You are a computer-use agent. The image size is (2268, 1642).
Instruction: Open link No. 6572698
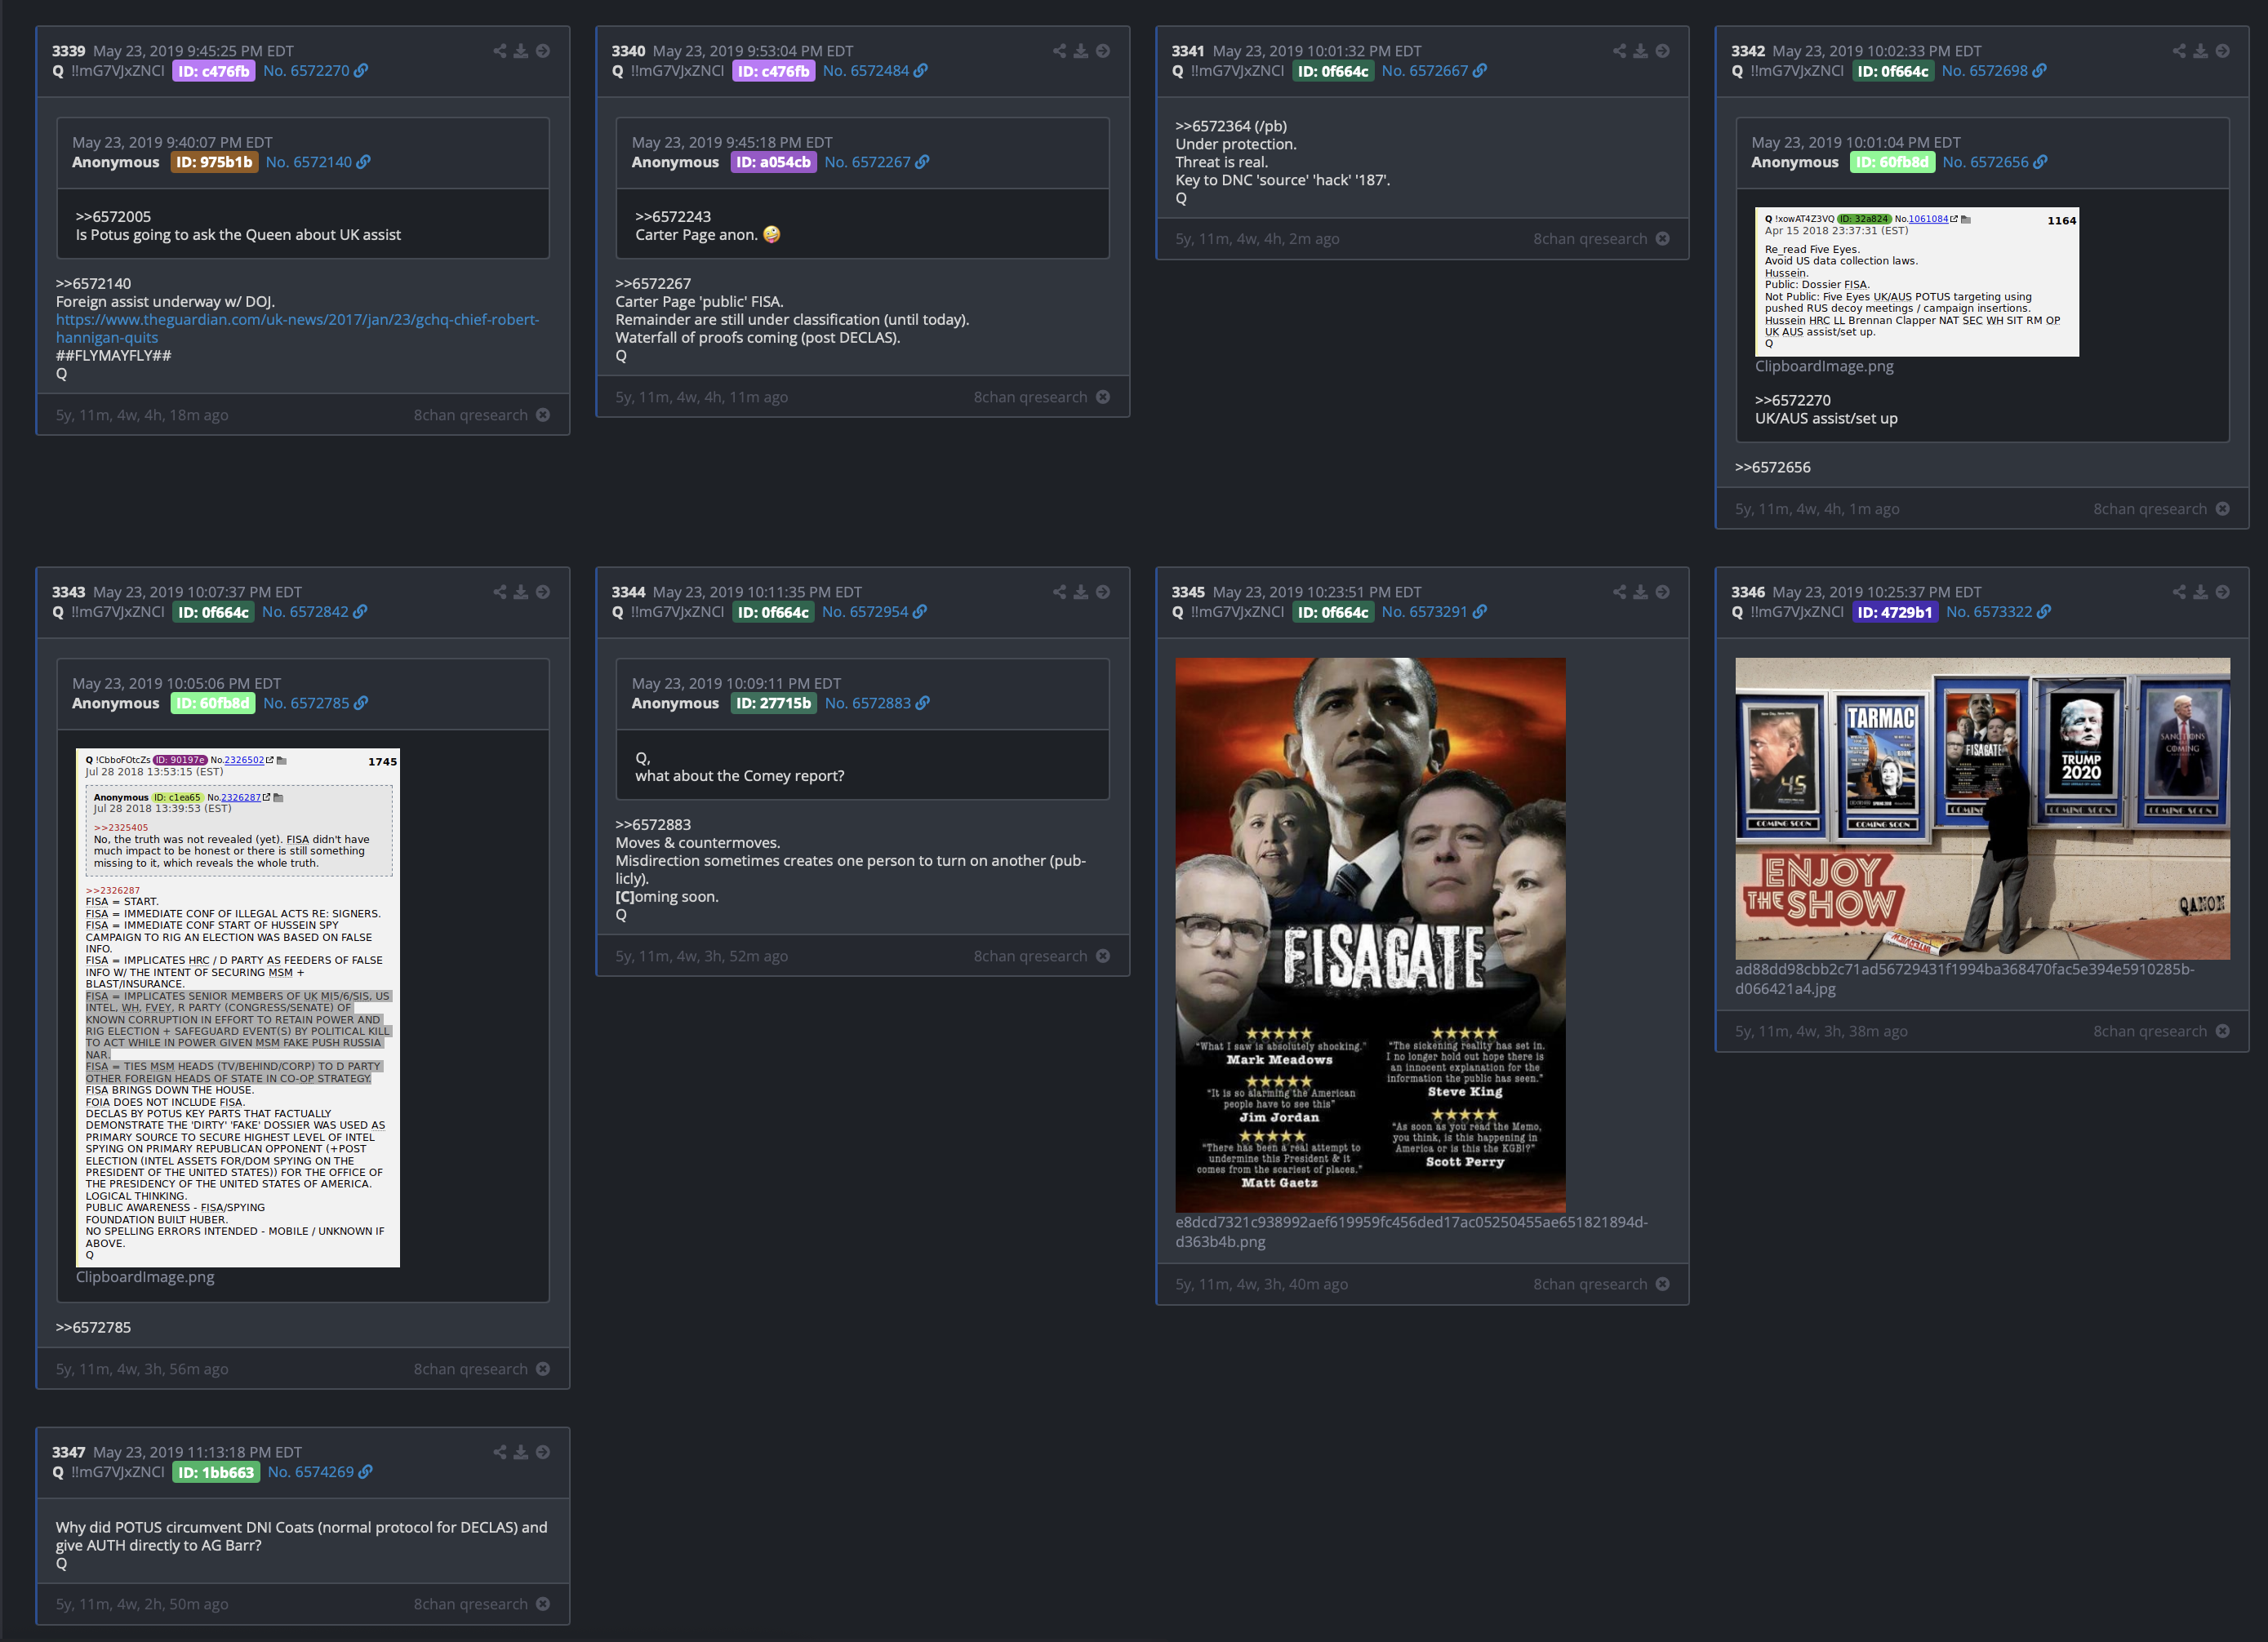pos(1985,71)
